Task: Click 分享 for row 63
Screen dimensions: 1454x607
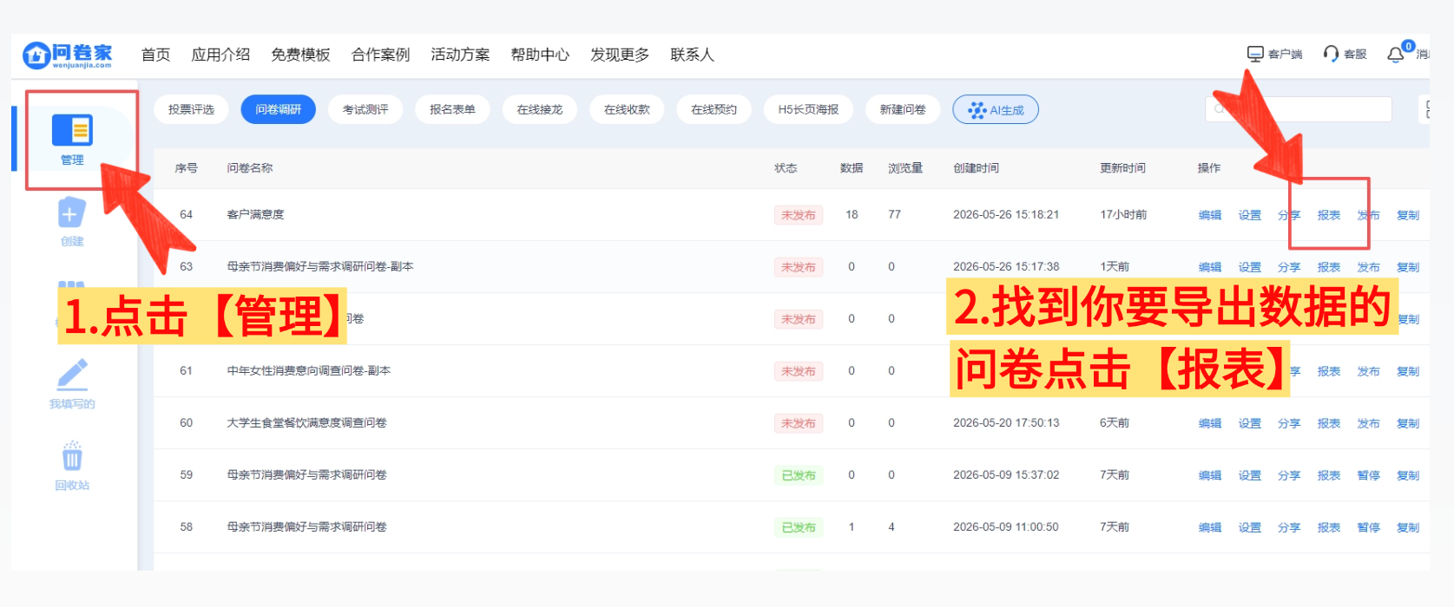Action: click(1289, 267)
